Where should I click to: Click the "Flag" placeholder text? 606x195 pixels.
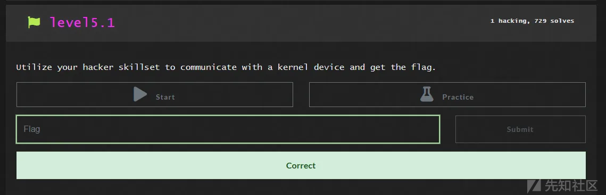pos(32,129)
